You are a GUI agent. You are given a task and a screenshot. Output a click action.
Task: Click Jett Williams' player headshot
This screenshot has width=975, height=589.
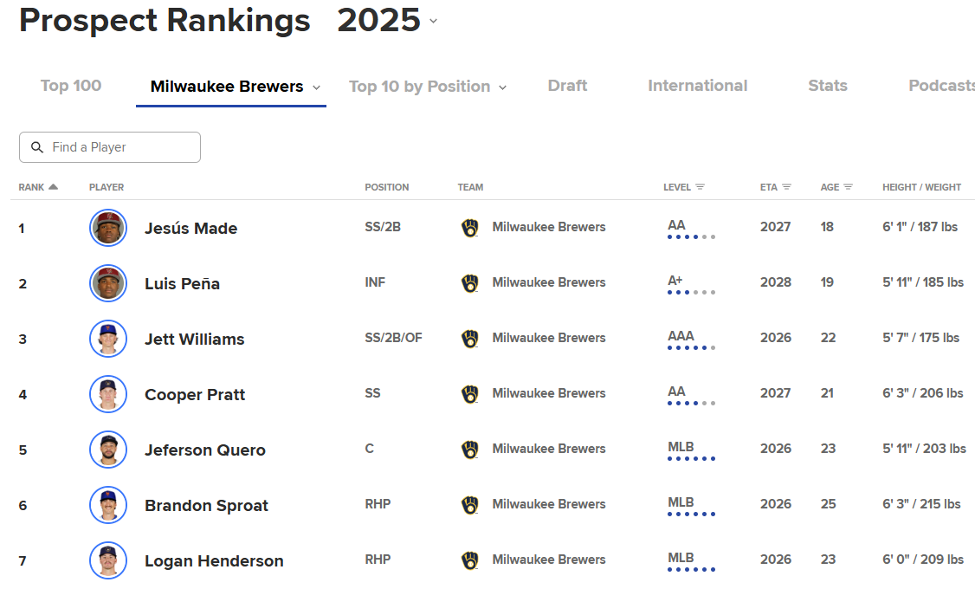(108, 339)
